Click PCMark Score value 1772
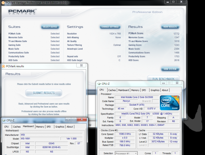Viewport: 205px width, 155px height. tap(176, 34)
